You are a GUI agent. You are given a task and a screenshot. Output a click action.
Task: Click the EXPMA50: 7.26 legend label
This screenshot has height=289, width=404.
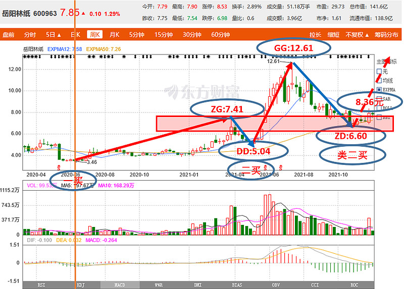pyautogui.click(x=104, y=49)
